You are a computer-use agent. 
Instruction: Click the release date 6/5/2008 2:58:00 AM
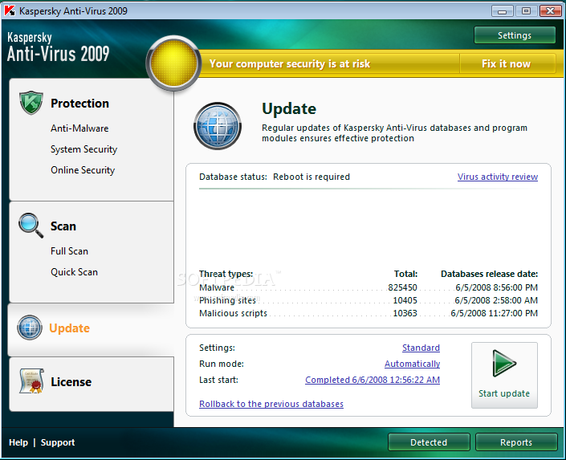click(x=496, y=300)
